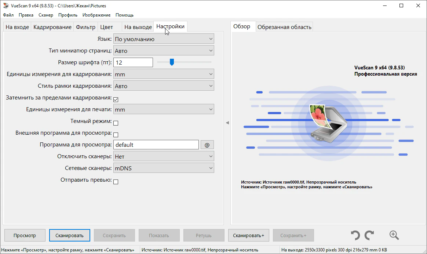Click the scanner illustration in preview
Screen dimensions: 427x254
coord(328,121)
